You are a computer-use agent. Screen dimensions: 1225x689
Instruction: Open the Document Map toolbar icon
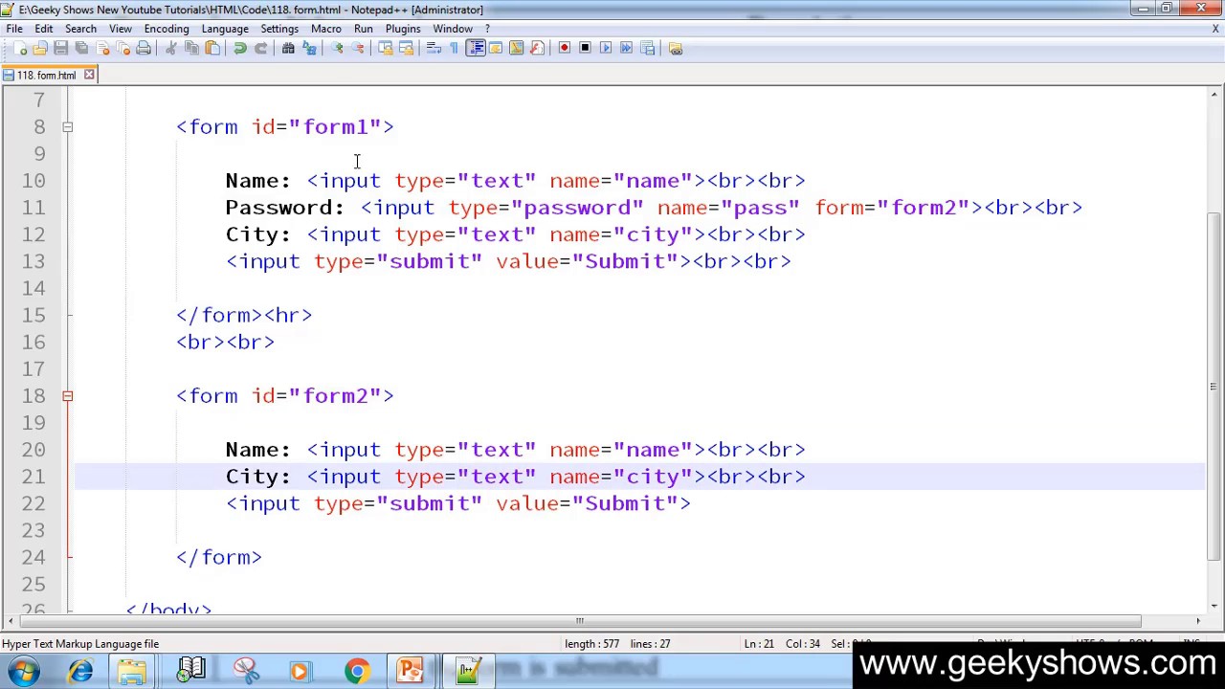click(517, 48)
